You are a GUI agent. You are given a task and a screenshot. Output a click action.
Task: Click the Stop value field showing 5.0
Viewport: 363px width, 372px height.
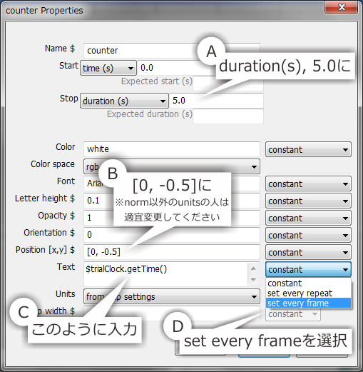point(216,101)
